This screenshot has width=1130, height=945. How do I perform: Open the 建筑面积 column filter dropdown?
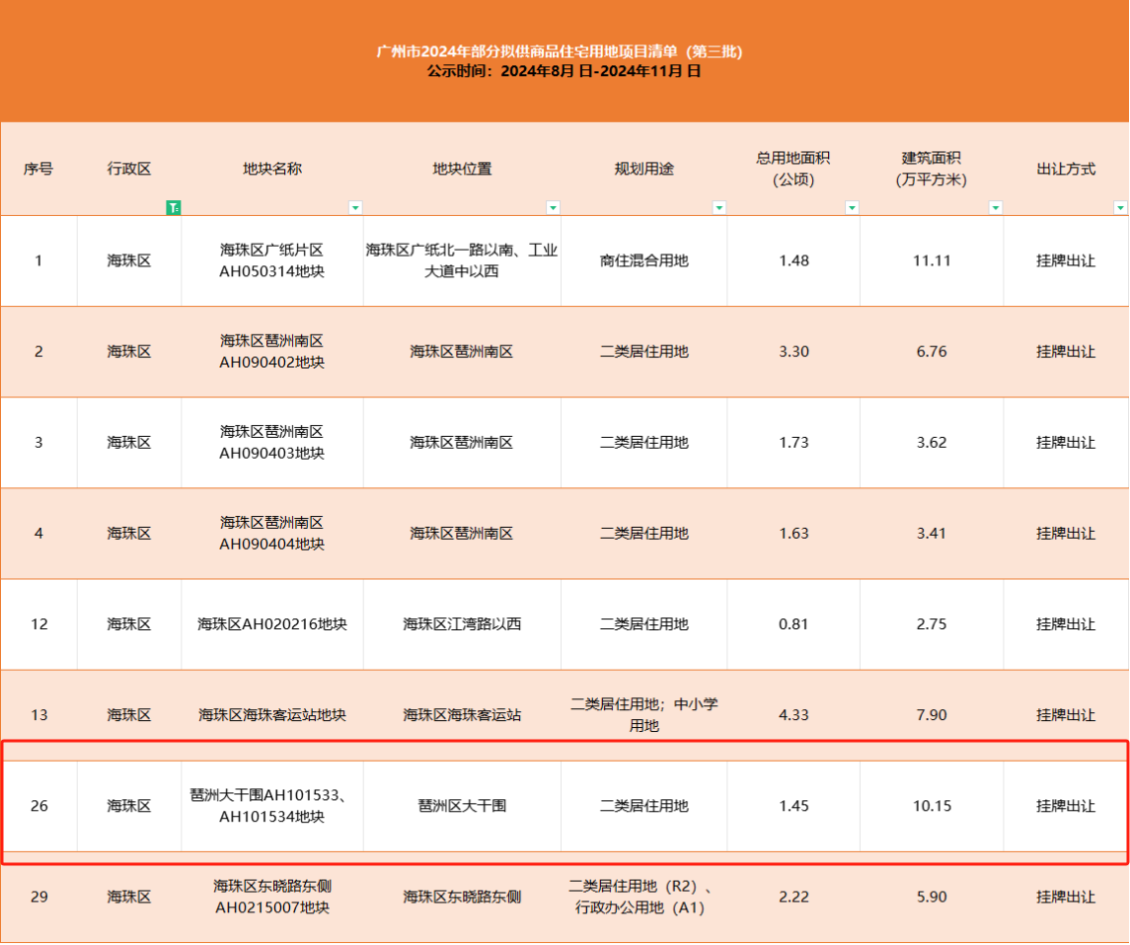pyautogui.click(x=996, y=208)
